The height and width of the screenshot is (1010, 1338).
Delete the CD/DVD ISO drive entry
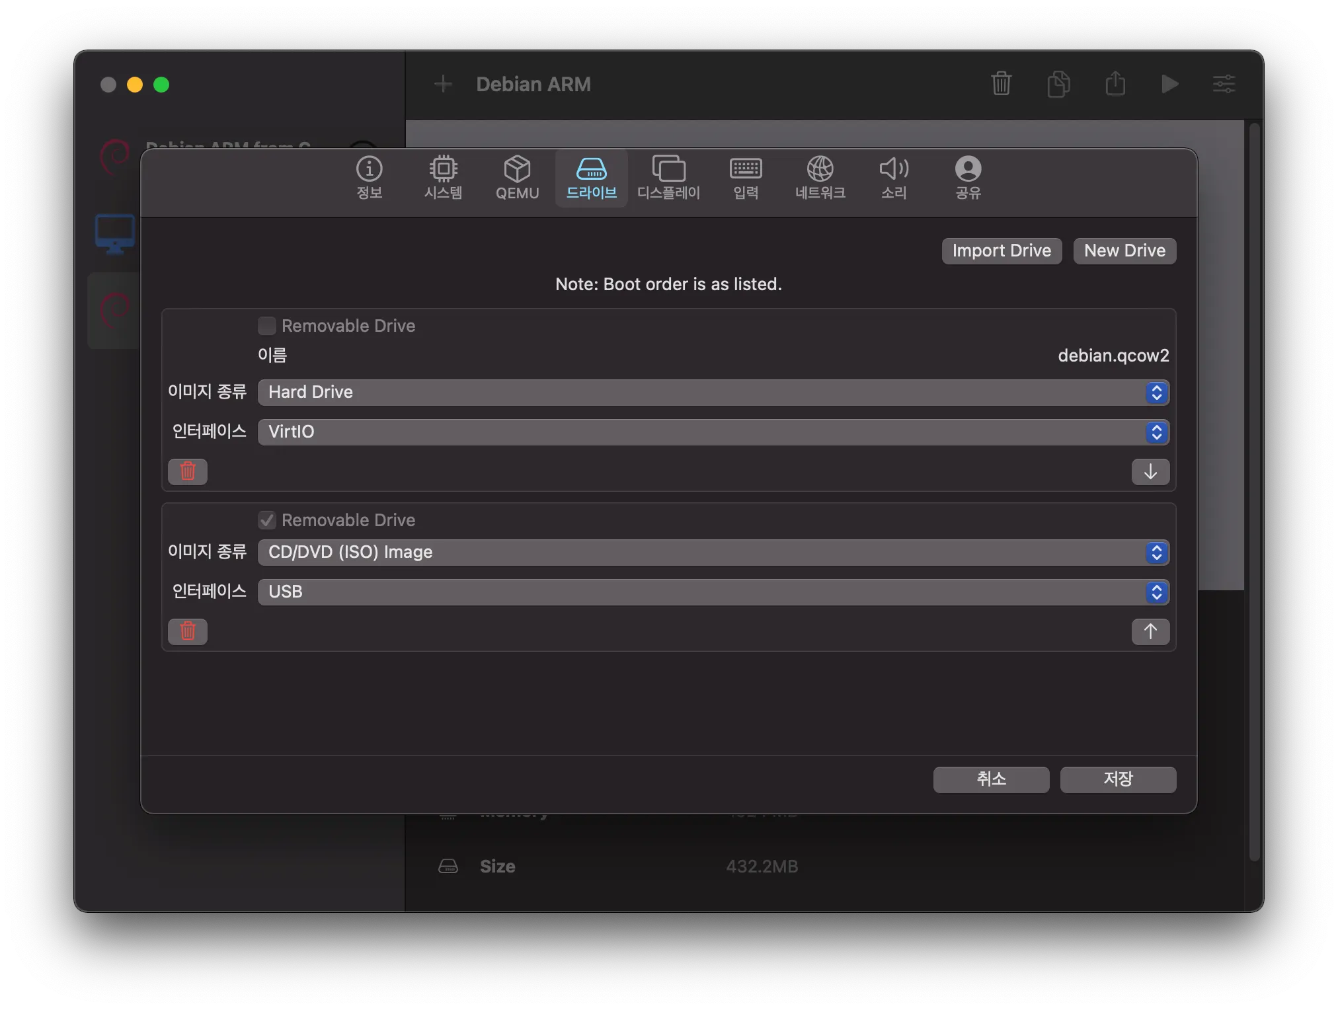(x=188, y=632)
